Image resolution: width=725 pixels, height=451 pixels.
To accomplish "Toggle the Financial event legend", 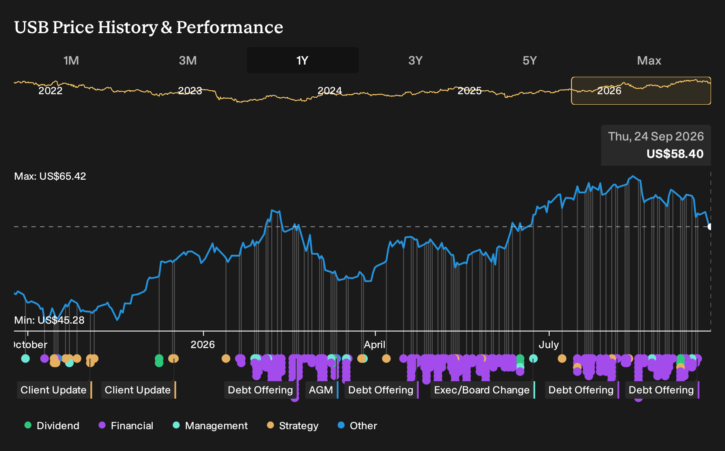I will [126, 426].
